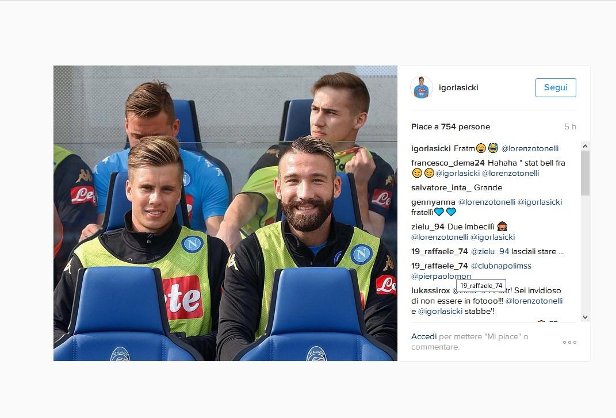The width and height of the screenshot is (616, 418).
Task: Click the 5 h post timestamp
Action: [570, 126]
